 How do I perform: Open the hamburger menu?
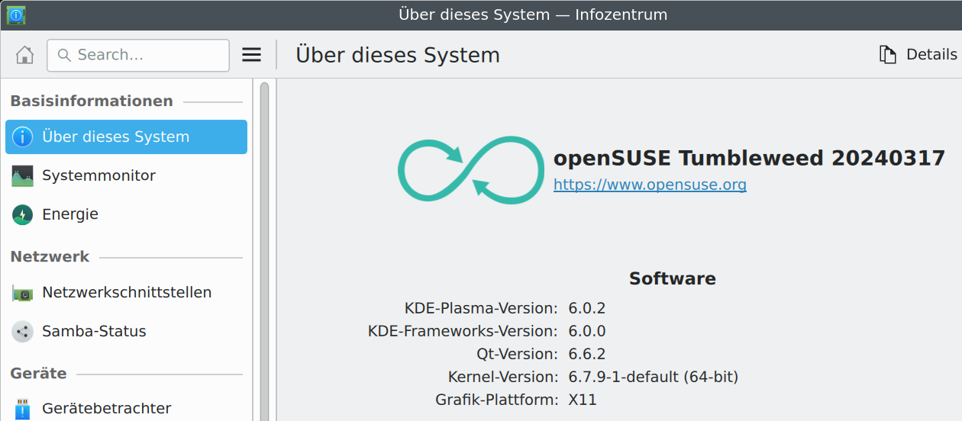point(251,55)
